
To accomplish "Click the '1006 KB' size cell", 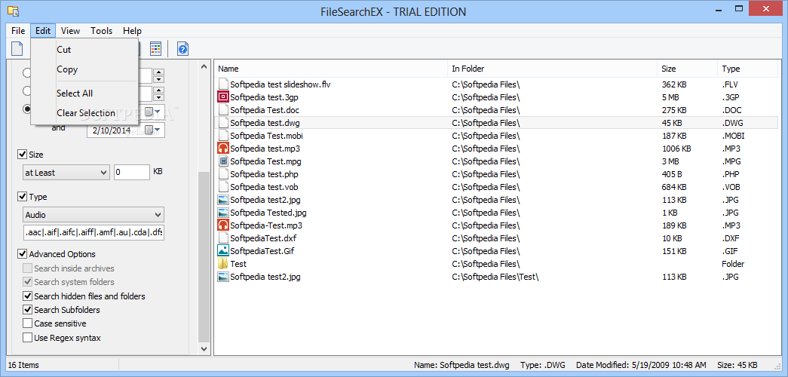I will tap(676, 149).
